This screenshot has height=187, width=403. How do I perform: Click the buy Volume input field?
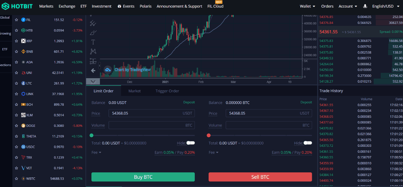click(152, 125)
